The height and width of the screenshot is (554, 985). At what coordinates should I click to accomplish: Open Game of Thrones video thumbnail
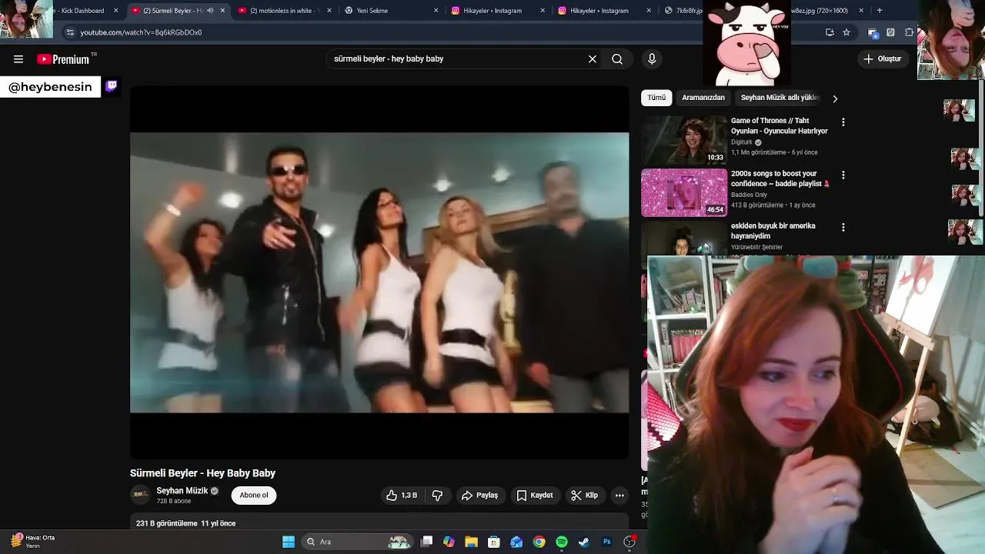(x=684, y=140)
